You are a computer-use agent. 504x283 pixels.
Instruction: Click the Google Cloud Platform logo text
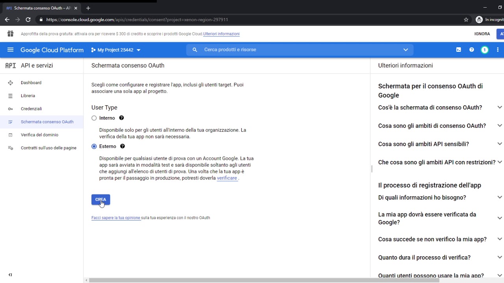tap(52, 50)
